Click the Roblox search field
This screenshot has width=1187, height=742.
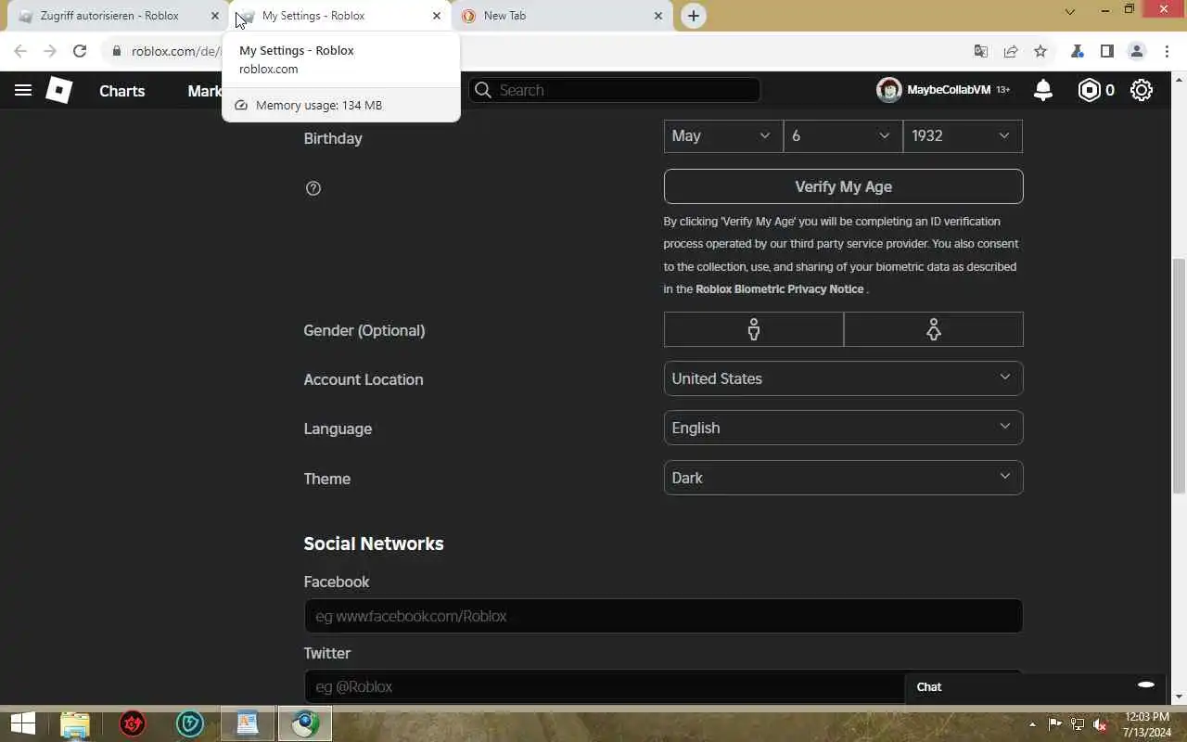tap(614, 90)
